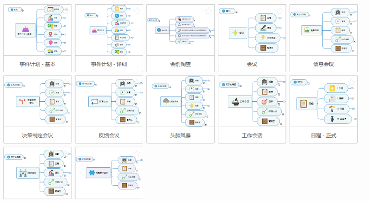Click the team people icon in bottom-left template
This screenshot has height=201, width=370.
23,173
